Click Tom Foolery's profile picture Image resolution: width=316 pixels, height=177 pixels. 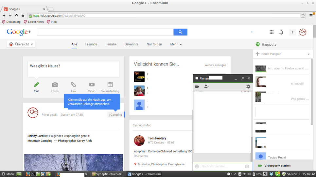(x=139, y=140)
